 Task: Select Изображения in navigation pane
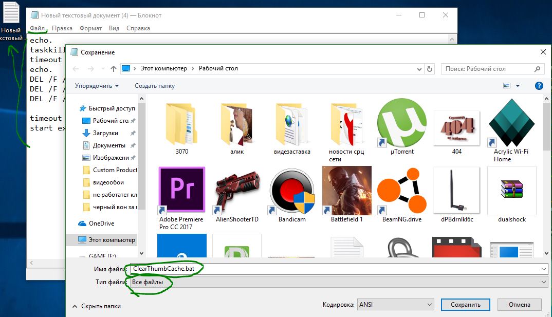click(108, 158)
